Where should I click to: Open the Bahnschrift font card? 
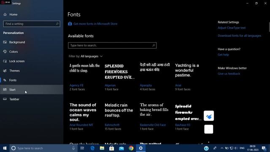[120, 117]
